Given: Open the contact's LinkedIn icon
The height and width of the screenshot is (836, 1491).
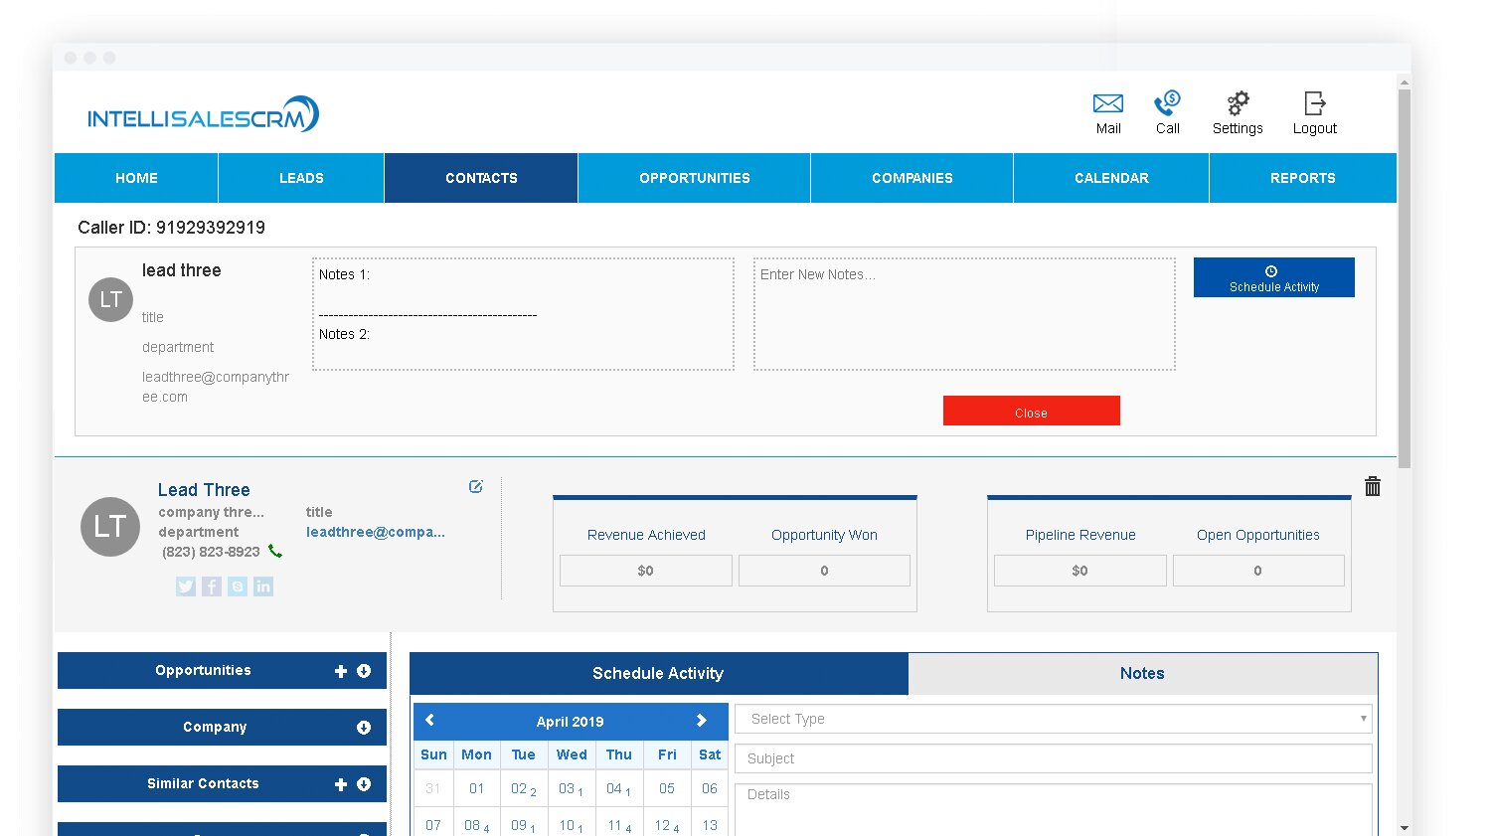Looking at the screenshot, I should (263, 586).
